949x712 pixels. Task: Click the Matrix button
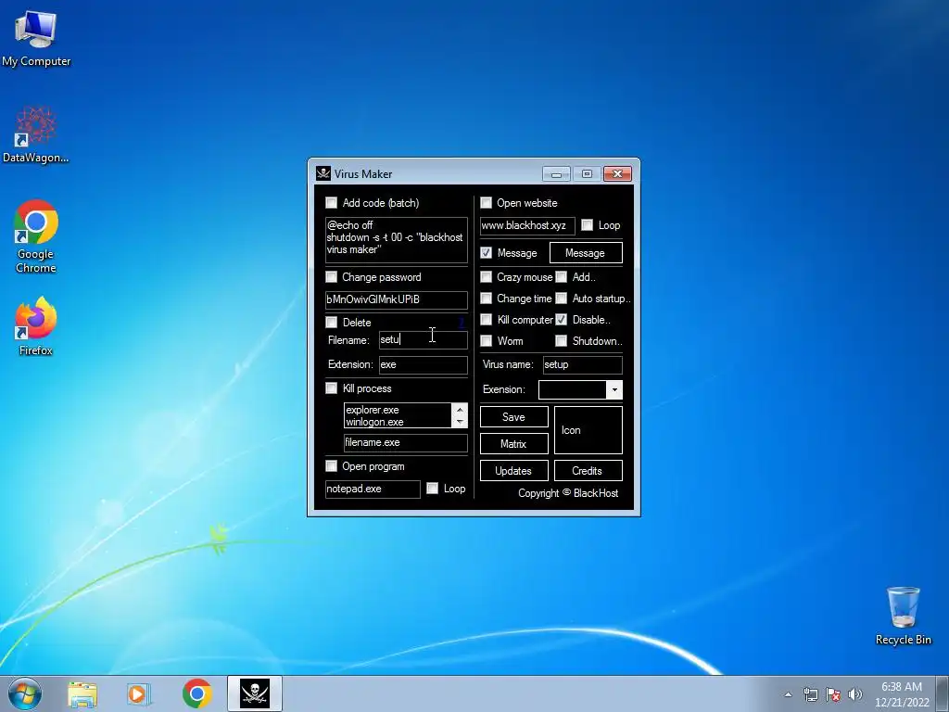pos(513,444)
